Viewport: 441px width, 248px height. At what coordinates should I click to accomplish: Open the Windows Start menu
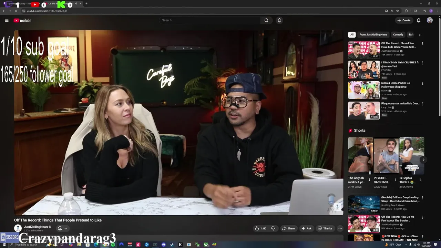(x=3, y=245)
